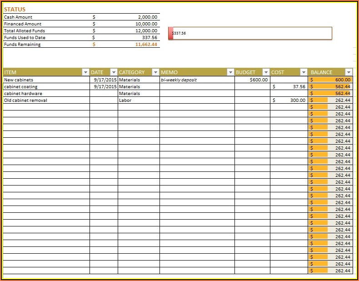359x281 pixels.
Task: Click the 'Cash Amount' label
Action: pos(18,17)
